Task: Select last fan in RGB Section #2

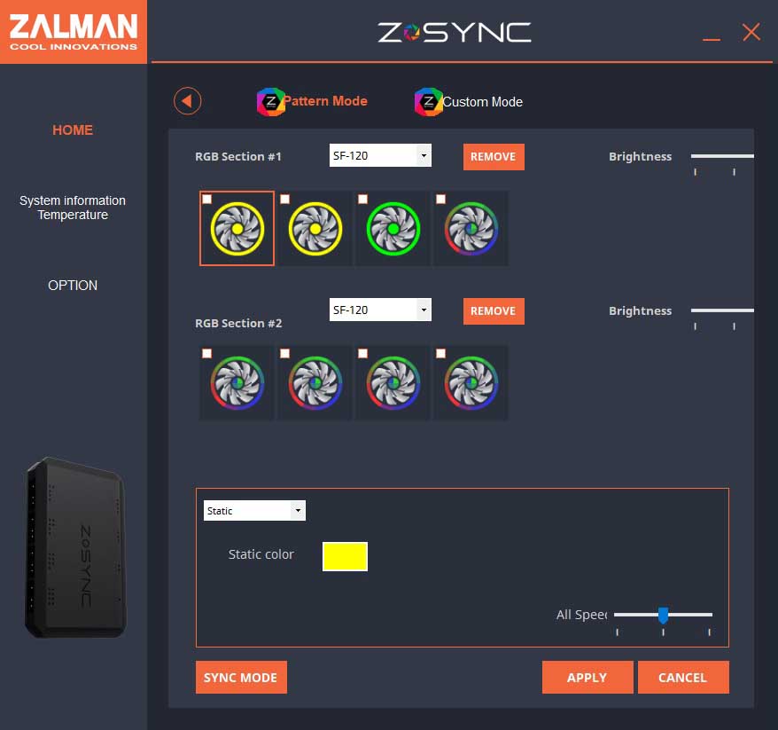Action: pyautogui.click(x=471, y=383)
